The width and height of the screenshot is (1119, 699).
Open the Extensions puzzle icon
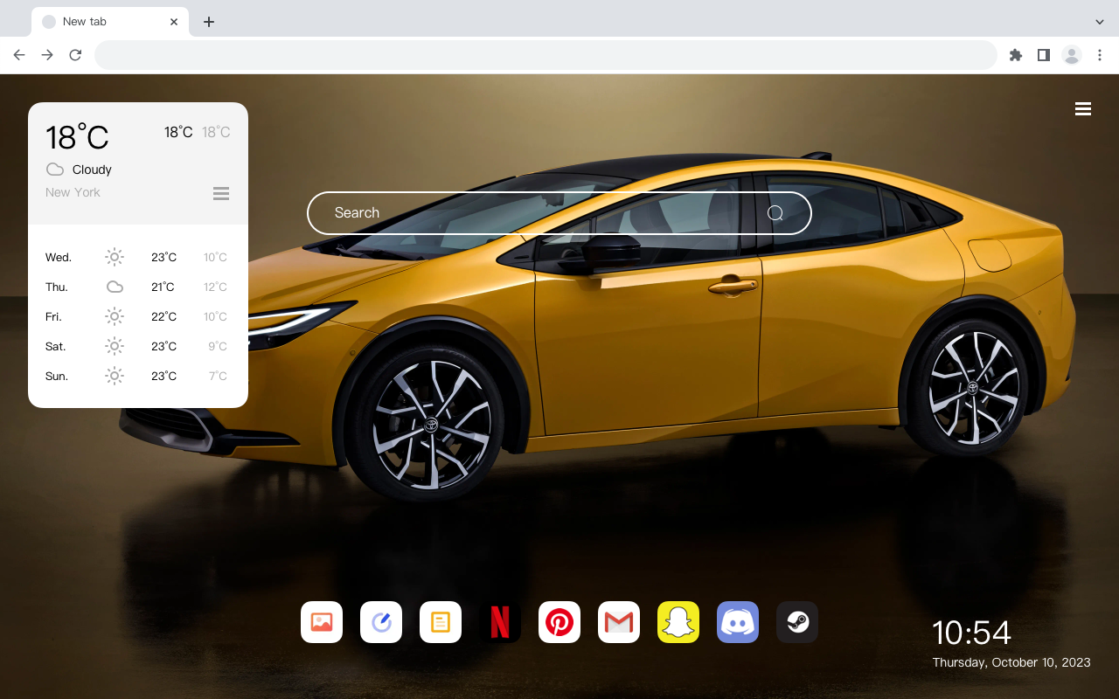[1015, 55]
